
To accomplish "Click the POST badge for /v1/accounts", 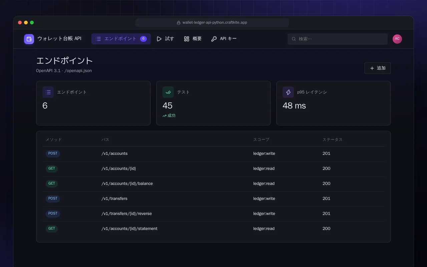I will click(x=53, y=154).
